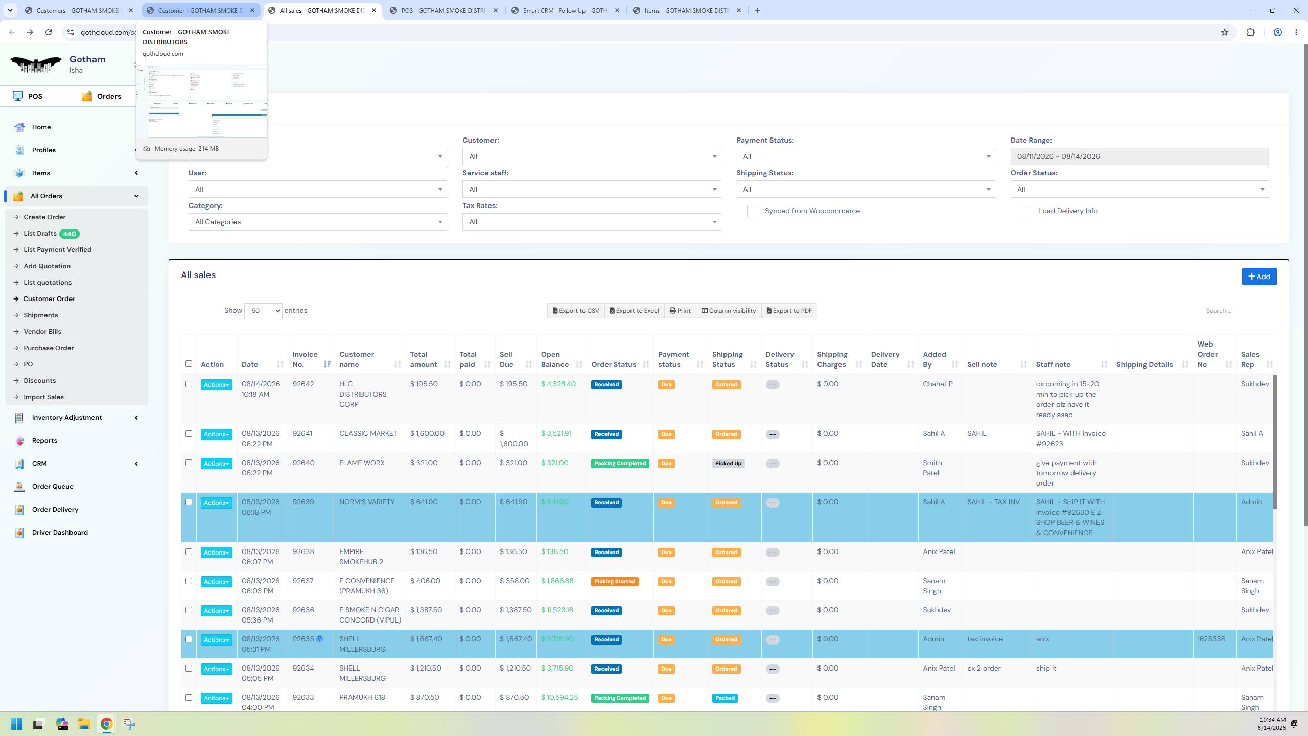
Task: Click the Export to Excel button
Action: 634,311
